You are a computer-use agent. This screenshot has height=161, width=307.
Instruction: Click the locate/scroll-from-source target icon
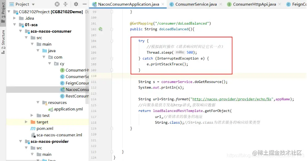pyautogui.click(x=57, y=4)
